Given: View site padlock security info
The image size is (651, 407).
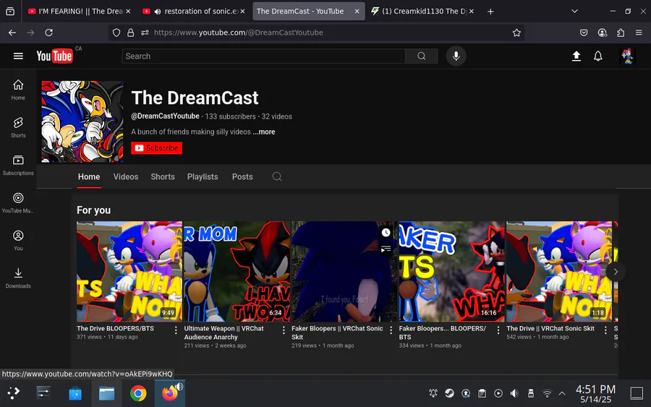Looking at the screenshot, I should click(x=130, y=33).
